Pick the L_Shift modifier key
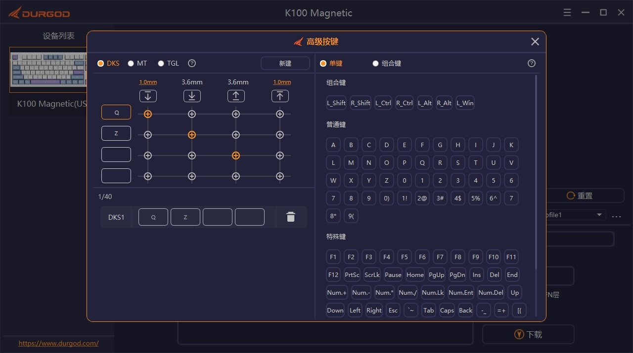 (x=336, y=103)
